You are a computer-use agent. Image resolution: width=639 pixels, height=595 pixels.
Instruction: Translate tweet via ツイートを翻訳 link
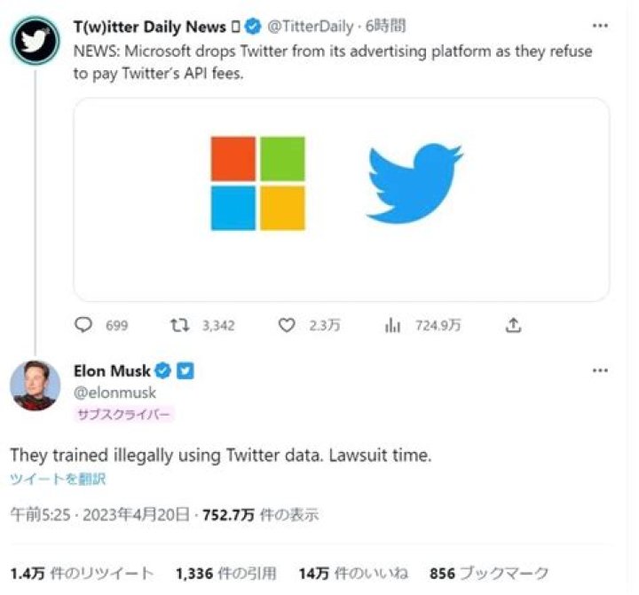(58, 479)
